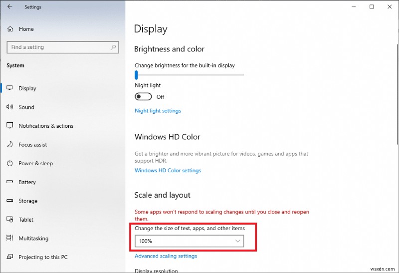Open the Display settings page
The image size is (399, 273).
pyautogui.click(x=27, y=88)
